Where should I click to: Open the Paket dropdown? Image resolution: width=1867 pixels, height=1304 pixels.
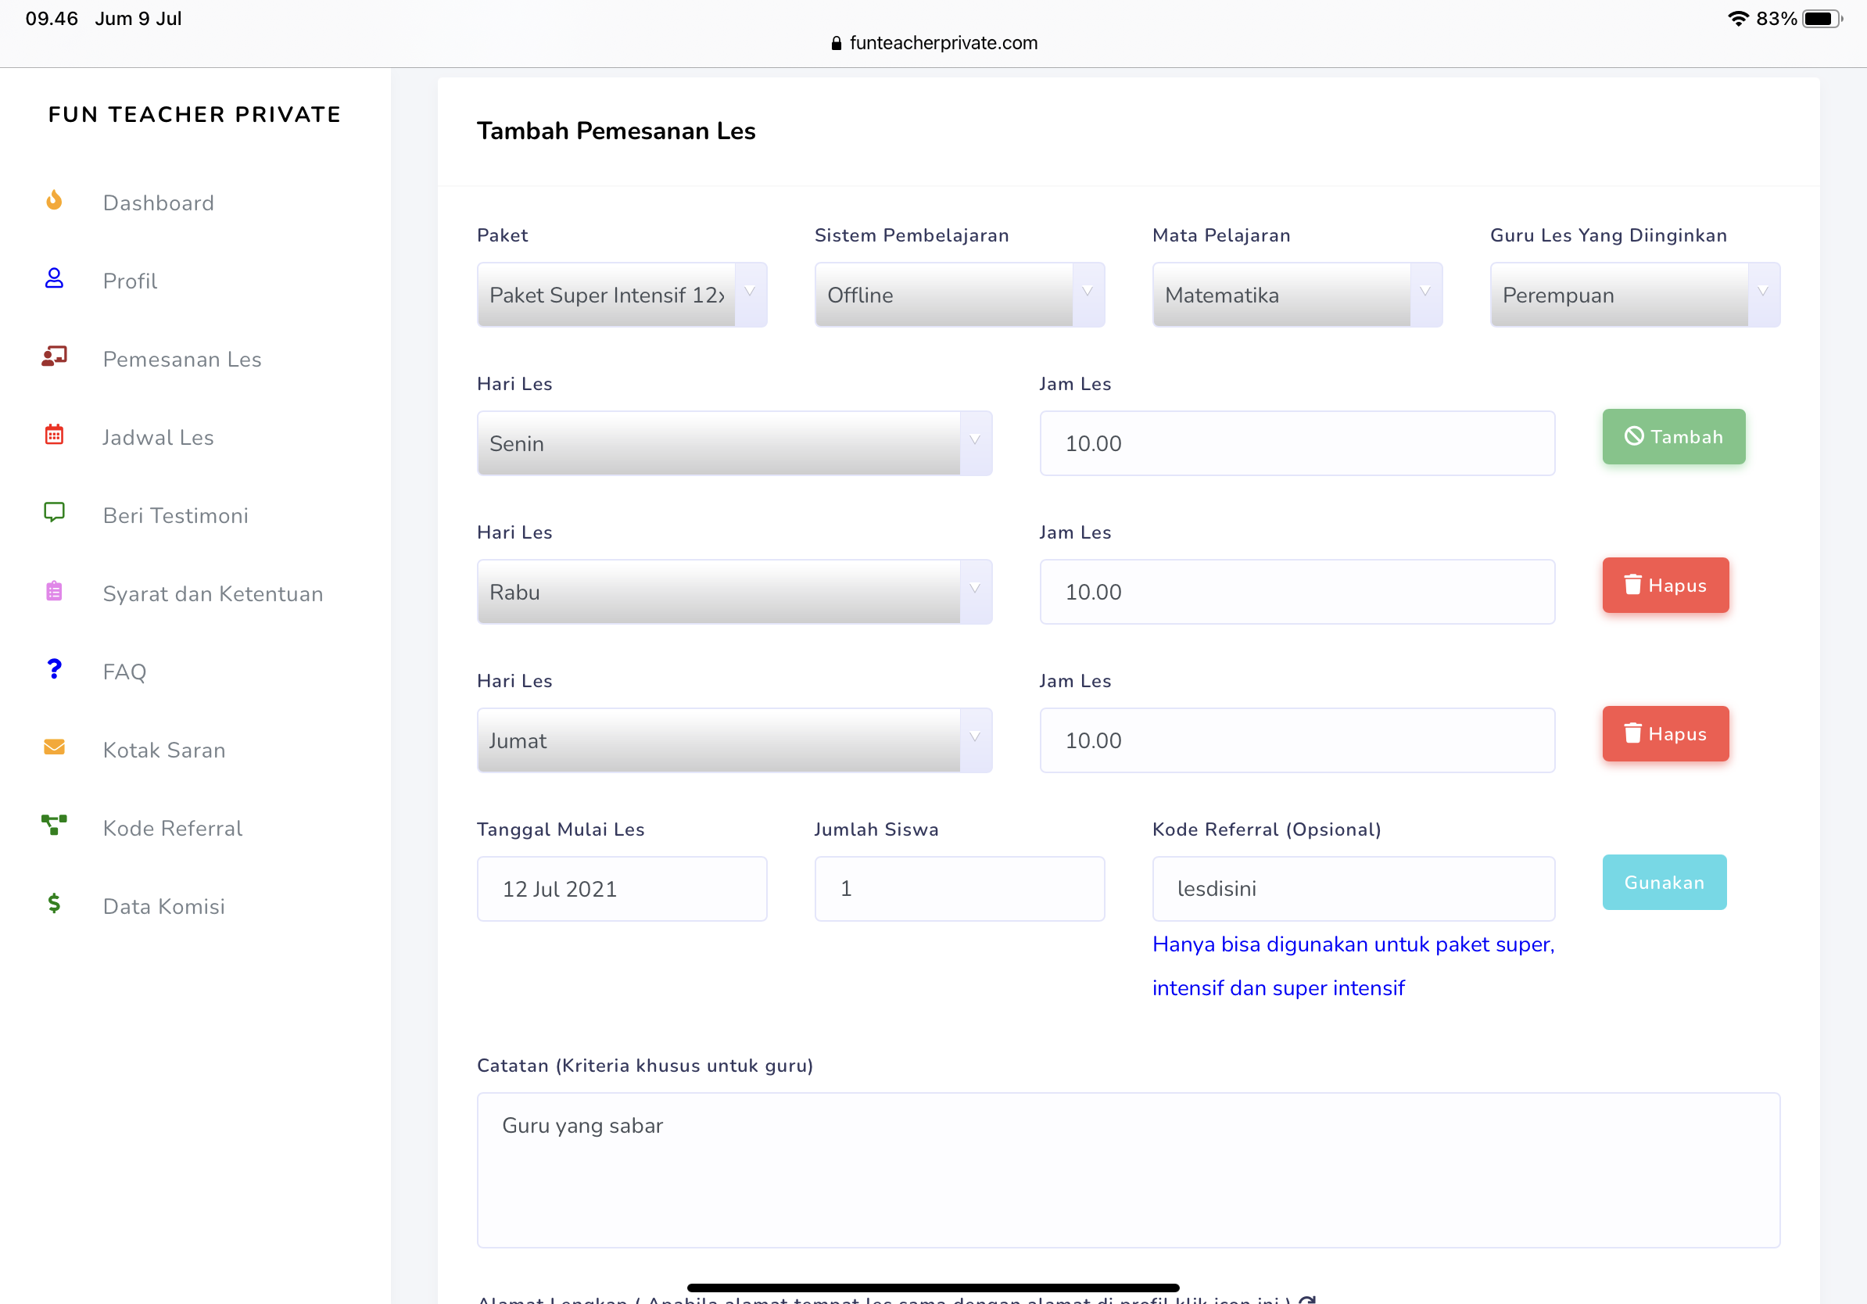click(x=622, y=295)
